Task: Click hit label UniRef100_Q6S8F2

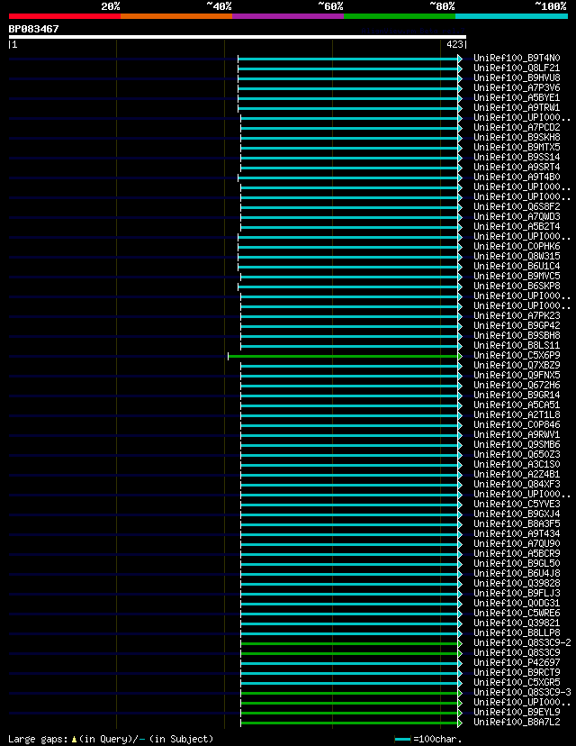Action: [517, 207]
